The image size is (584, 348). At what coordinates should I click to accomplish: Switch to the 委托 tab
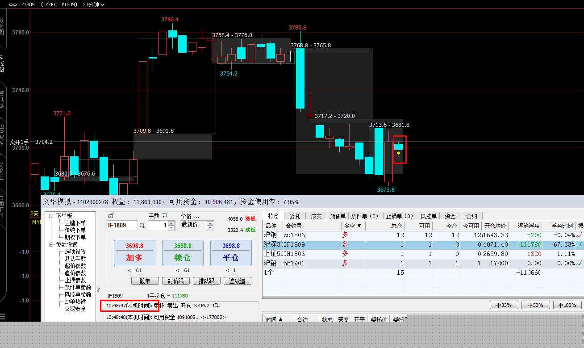coord(295,216)
